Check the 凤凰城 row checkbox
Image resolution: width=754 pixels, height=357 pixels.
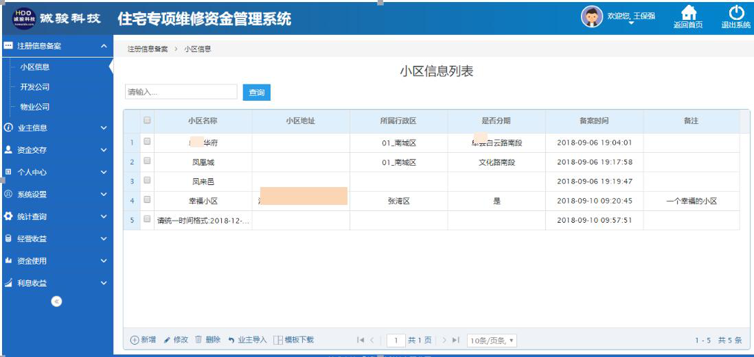coord(147,161)
